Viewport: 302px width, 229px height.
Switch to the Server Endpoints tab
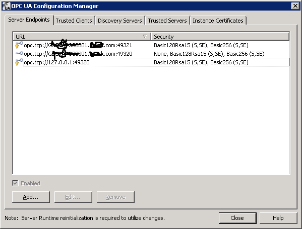point(29,20)
